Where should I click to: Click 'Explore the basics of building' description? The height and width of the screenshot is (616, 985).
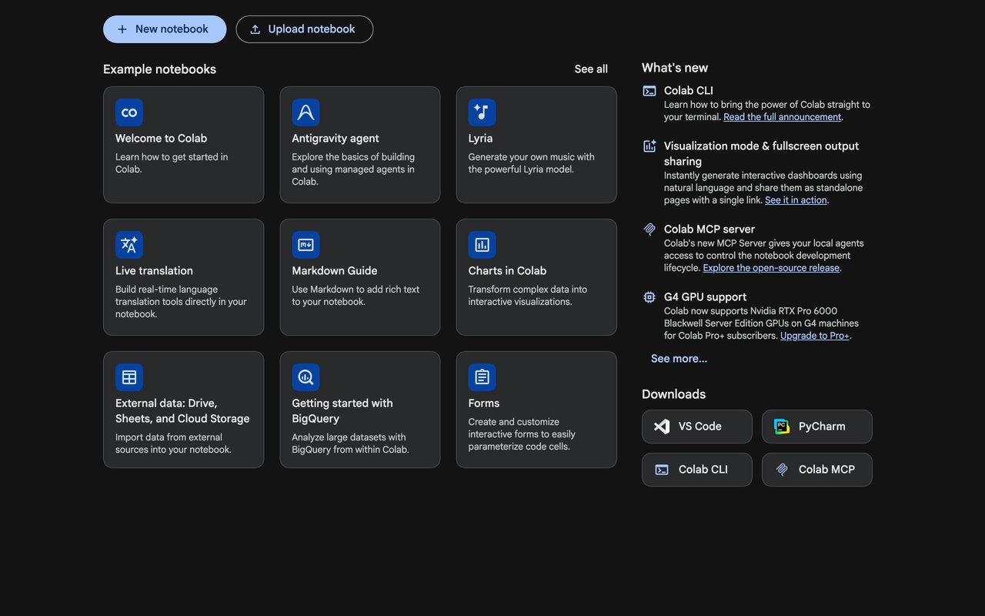coord(353,169)
